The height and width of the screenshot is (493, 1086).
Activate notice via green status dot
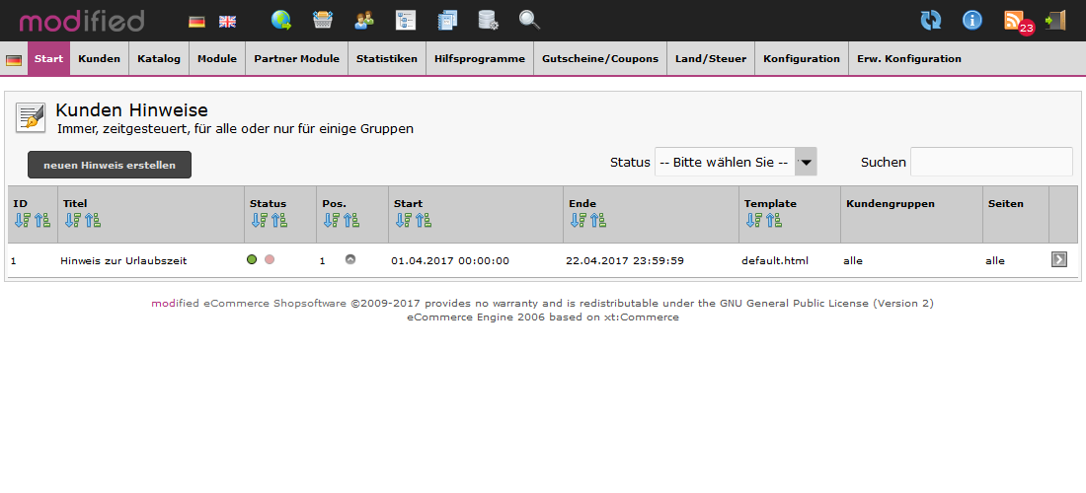252,260
